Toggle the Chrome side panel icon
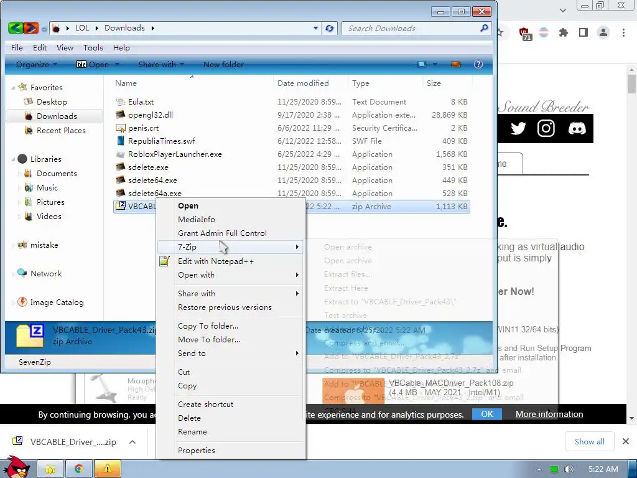Viewport: 637px width, 478px height. (x=584, y=32)
